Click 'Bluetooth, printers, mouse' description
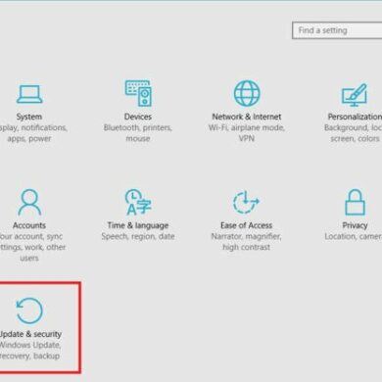Viewport: 382px width, 382px height. 138,133
